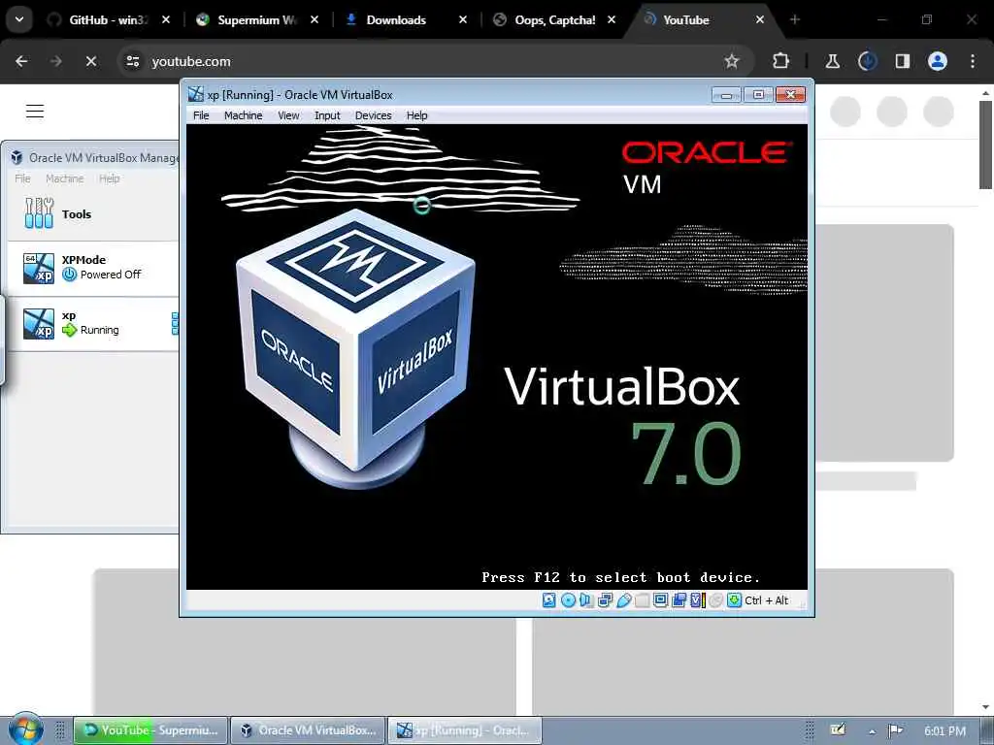This screenshot has width=994, height=745.
Task: Open the browser profile avatar
Action: tap(937, 61)
